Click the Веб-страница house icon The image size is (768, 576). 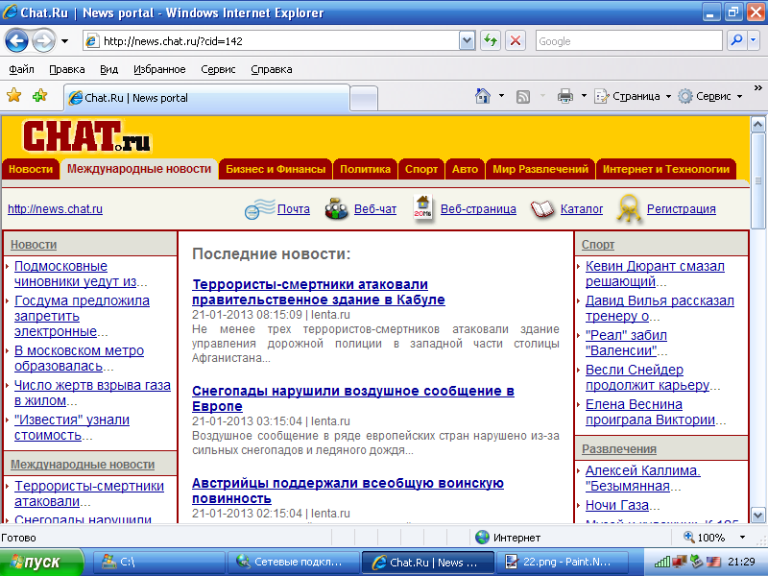(423, 207)
